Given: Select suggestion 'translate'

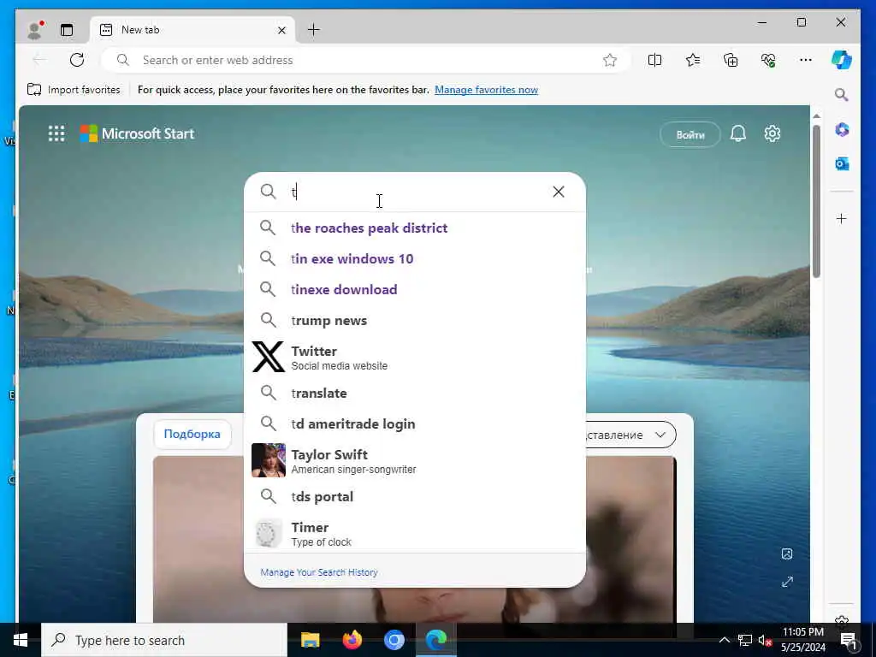Looking at the screenshot, I should pyautogui.click(x=415, y=394).
